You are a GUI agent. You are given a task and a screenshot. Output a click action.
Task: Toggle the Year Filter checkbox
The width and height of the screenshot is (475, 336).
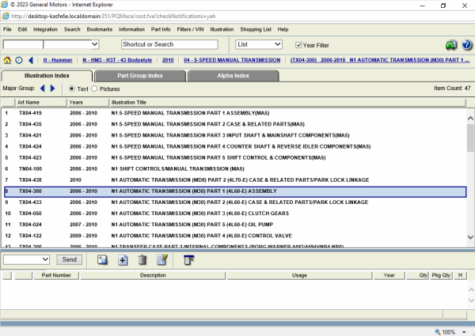pyautogui.click(x=298, y=45)
